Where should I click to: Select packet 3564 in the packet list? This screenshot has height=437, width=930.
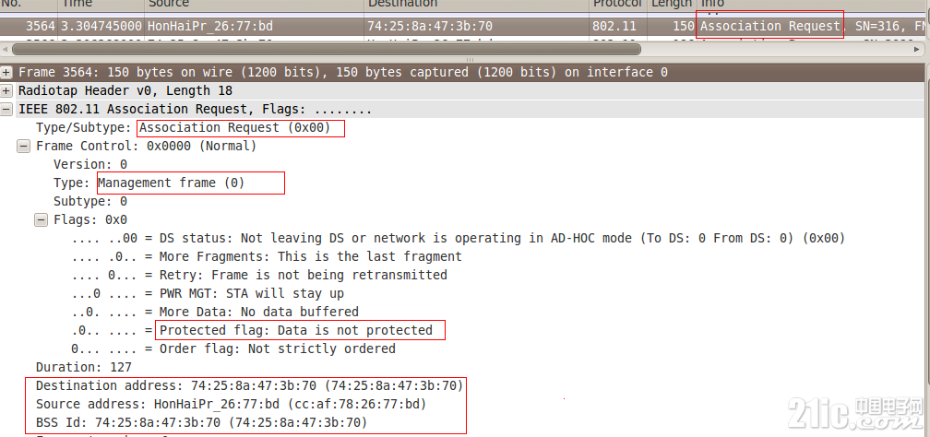[462, 26]
